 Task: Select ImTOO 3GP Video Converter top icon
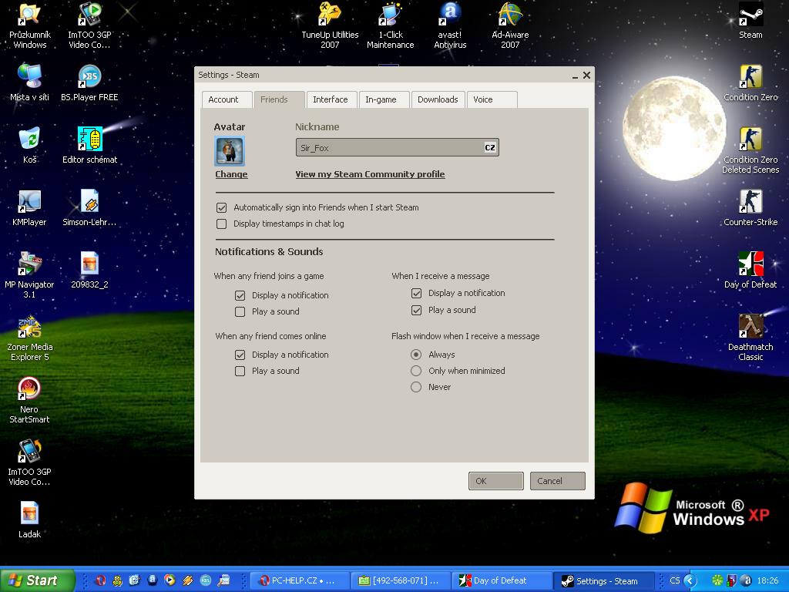click(89, 25)
